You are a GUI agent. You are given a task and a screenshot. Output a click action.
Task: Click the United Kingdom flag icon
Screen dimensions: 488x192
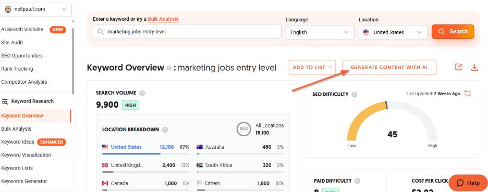click(105, 165)
